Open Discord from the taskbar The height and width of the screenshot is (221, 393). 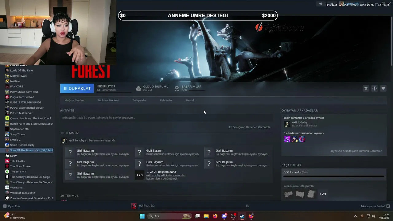224,216
